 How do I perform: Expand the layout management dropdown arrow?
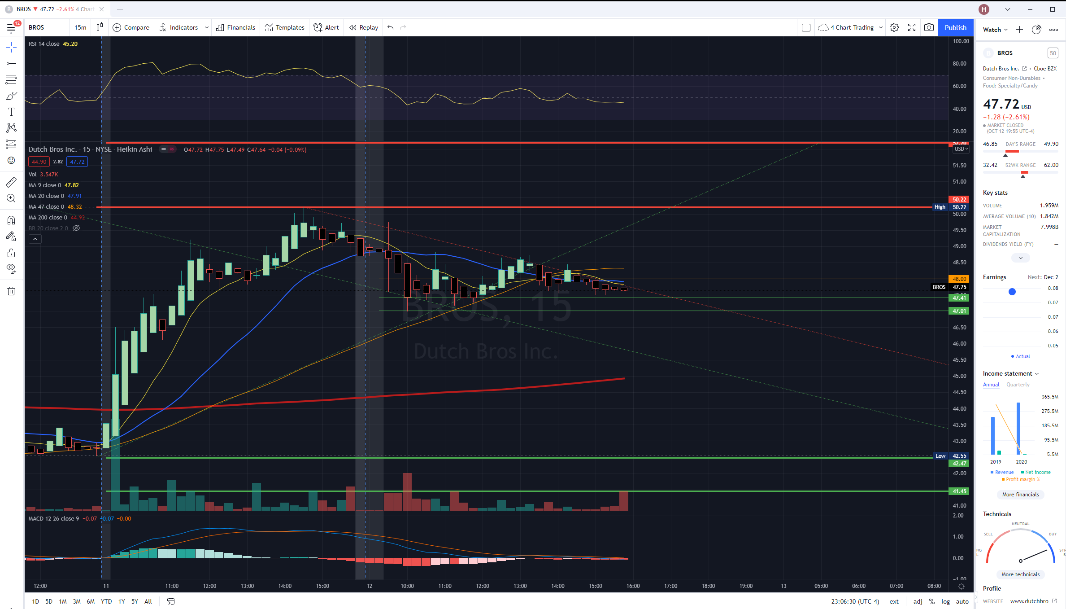tap(880, 27)
